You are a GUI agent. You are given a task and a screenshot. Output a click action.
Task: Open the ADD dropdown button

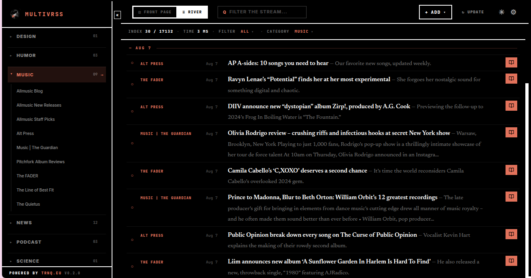click(436, 12)
